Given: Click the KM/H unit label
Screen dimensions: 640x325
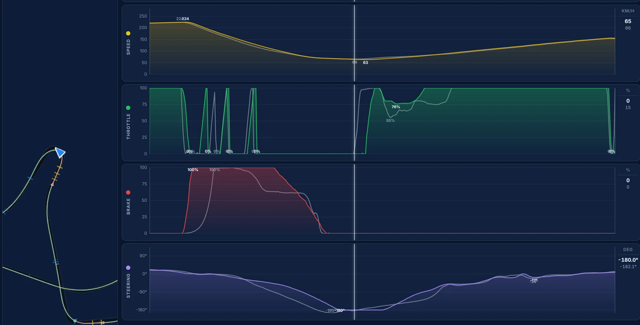Looking at the screenshot, I should 628,11.
